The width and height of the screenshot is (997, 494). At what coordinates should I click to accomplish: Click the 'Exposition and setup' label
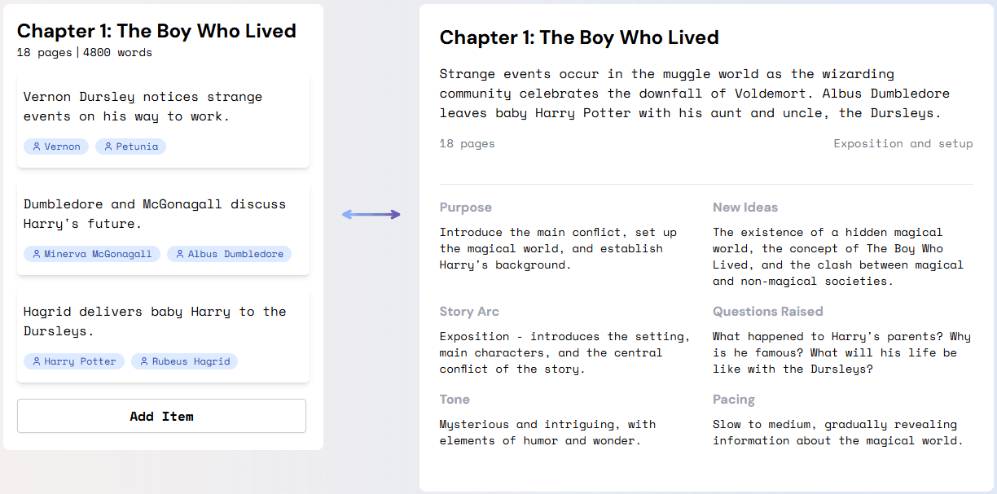tap(903, 143)
